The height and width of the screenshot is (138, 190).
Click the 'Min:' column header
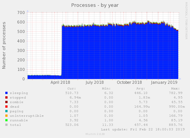[106, 88]
